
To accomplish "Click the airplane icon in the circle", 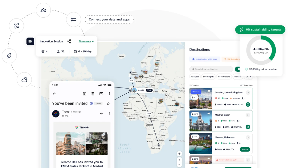I will [x=17, y=26].
